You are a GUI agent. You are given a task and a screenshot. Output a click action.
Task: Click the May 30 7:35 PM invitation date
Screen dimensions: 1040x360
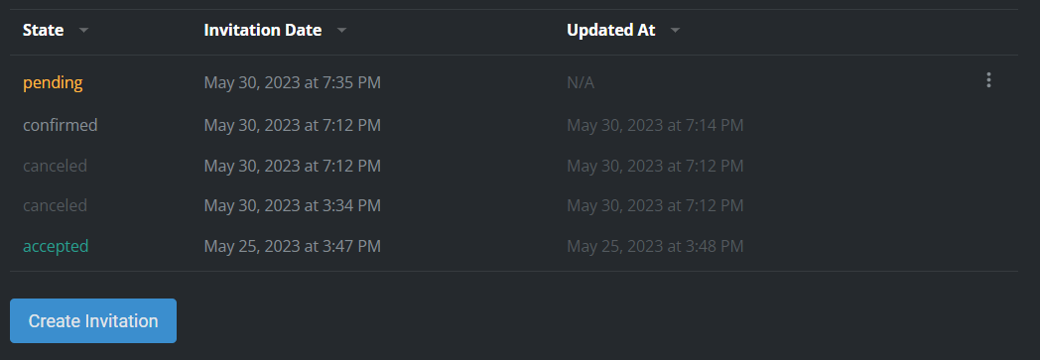pyautogui.click(x=293, y=83)
